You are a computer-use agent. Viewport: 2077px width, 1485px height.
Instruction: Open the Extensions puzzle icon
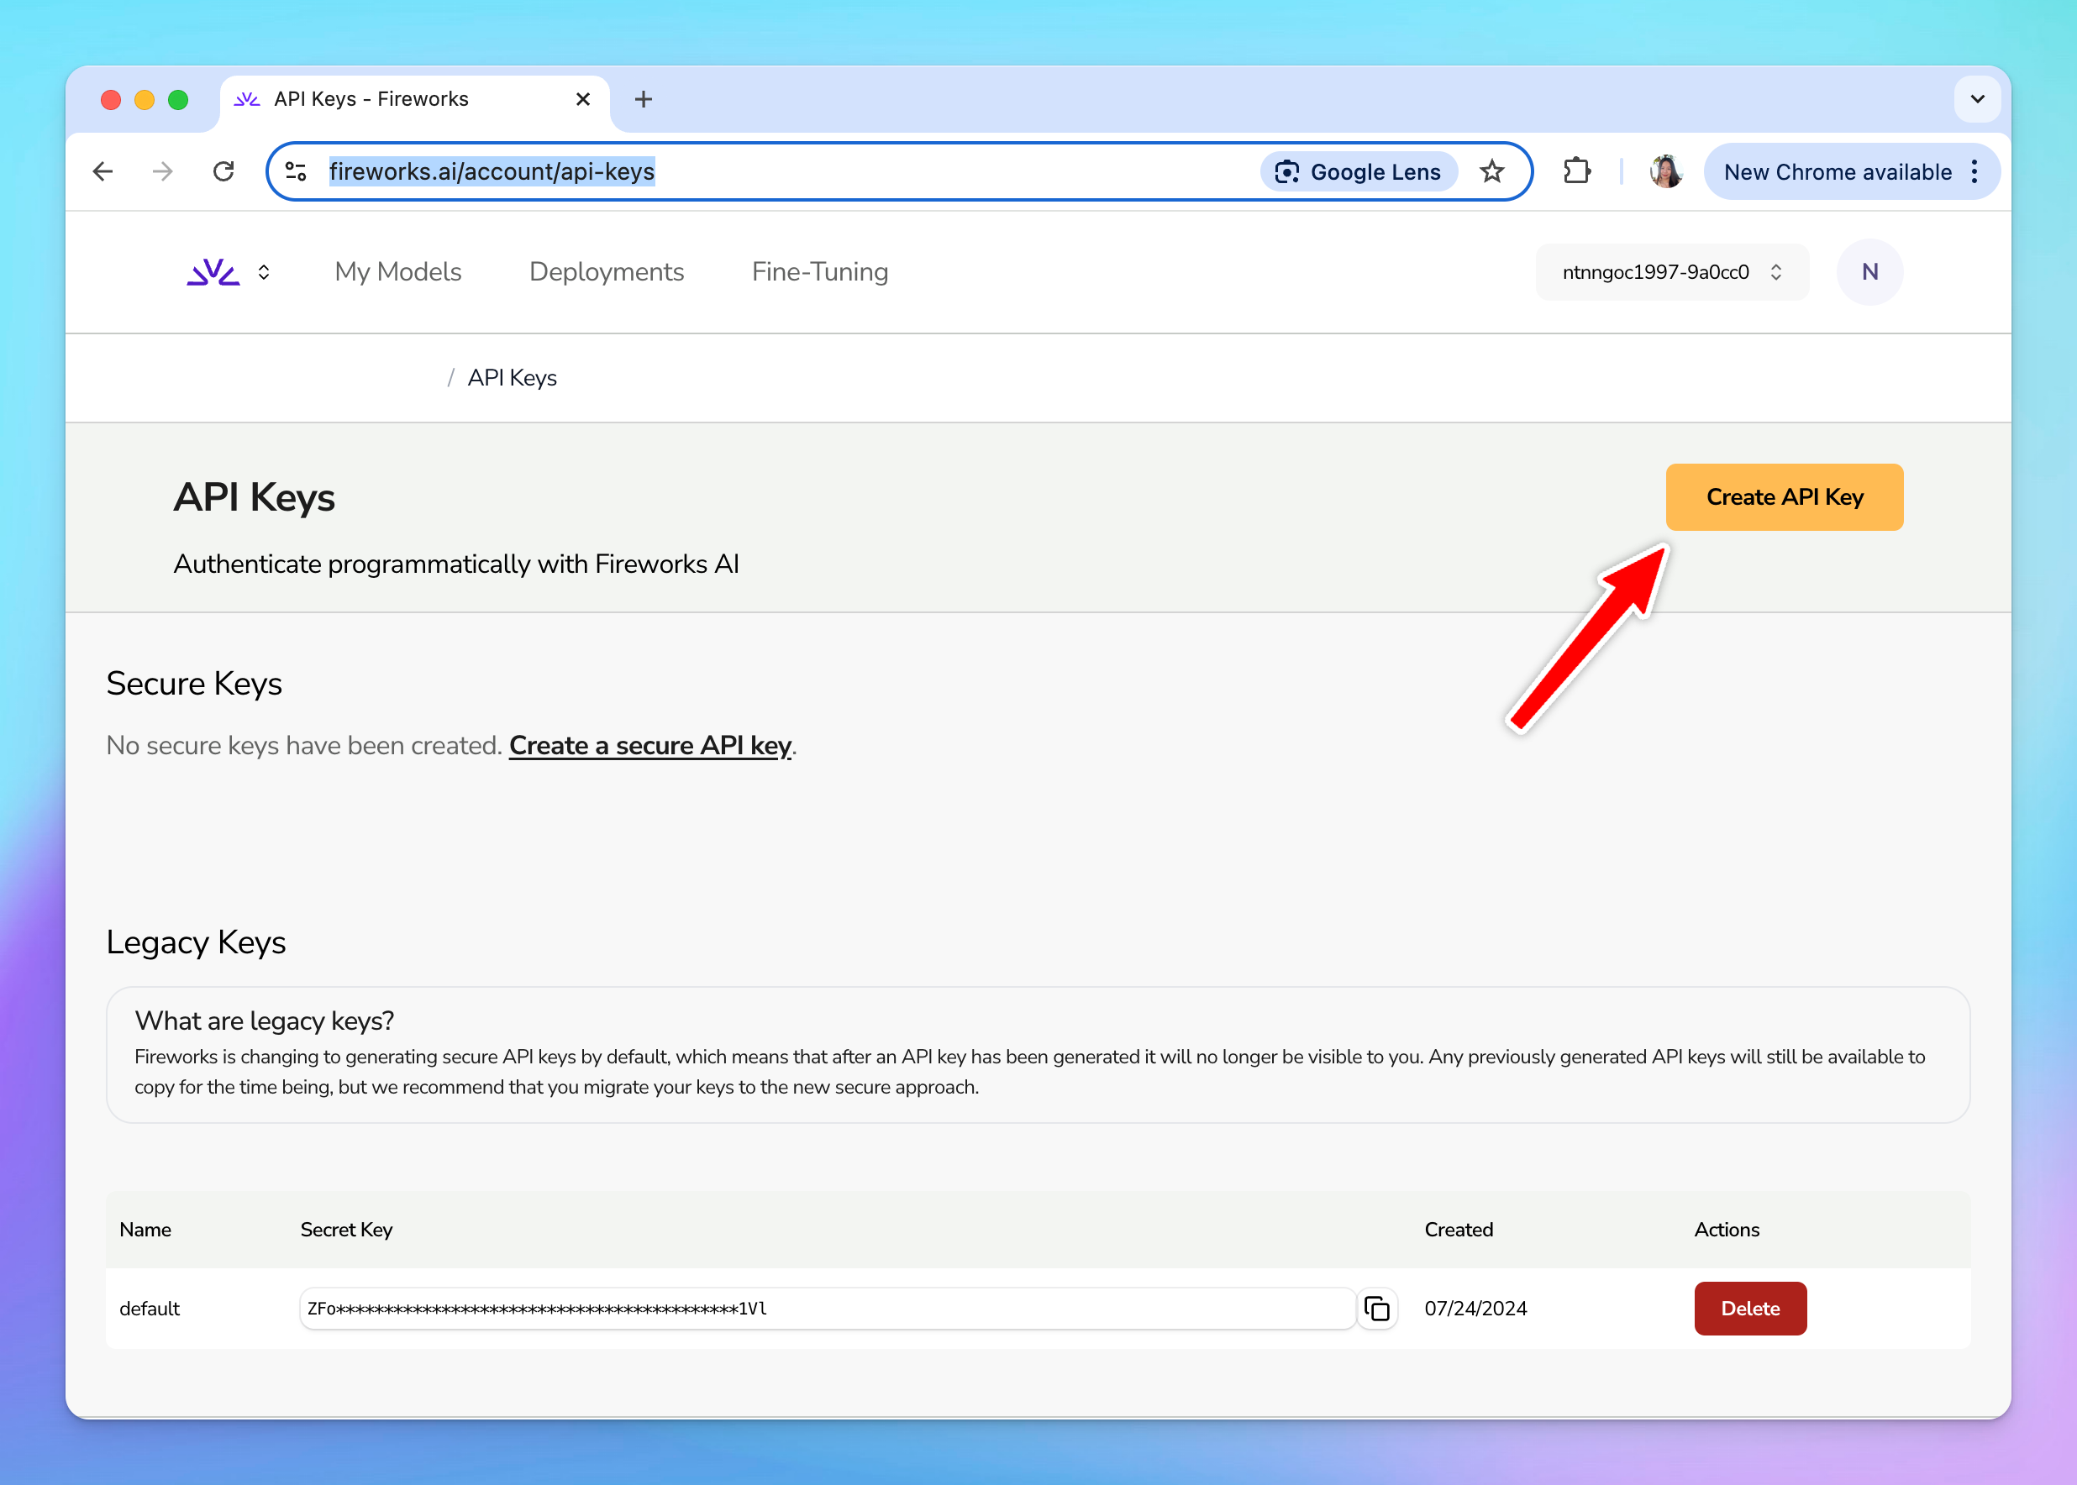1577,172
